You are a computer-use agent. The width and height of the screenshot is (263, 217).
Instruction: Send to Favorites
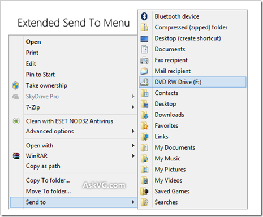click(x=166, y=126)
